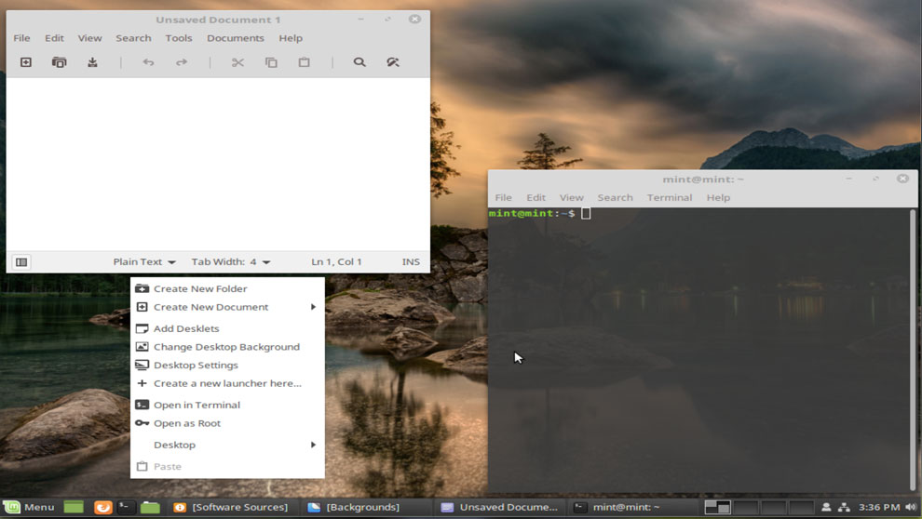Open terminal window Help menu
Viewport: 922px width, 519px height.
click(718, 198)
